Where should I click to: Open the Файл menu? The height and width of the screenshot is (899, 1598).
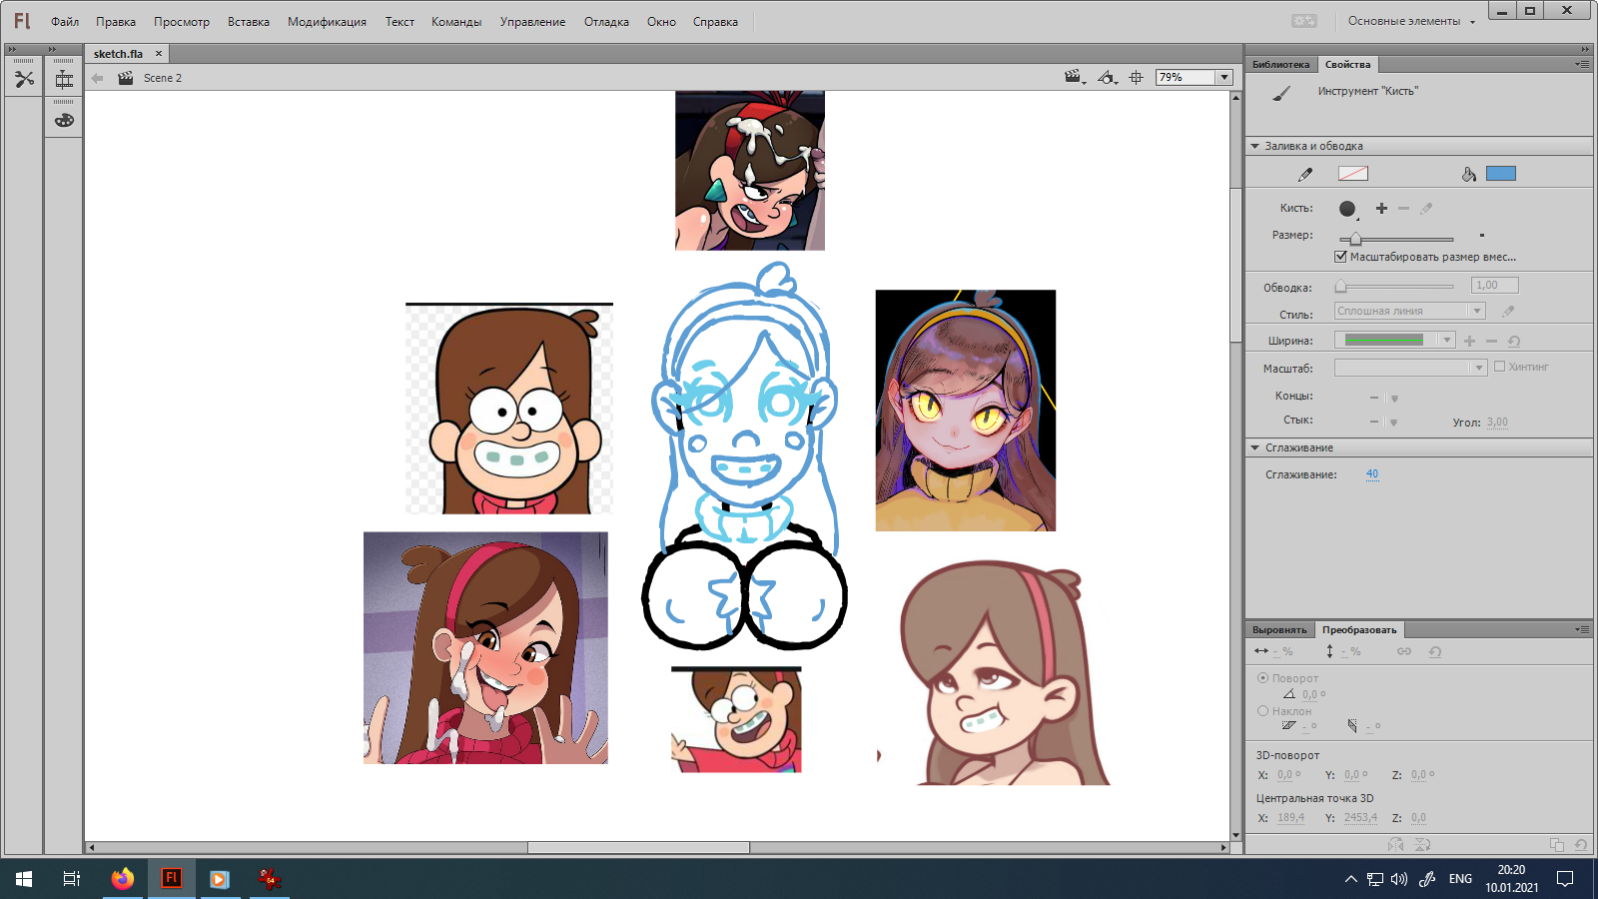tap(65, 22)
